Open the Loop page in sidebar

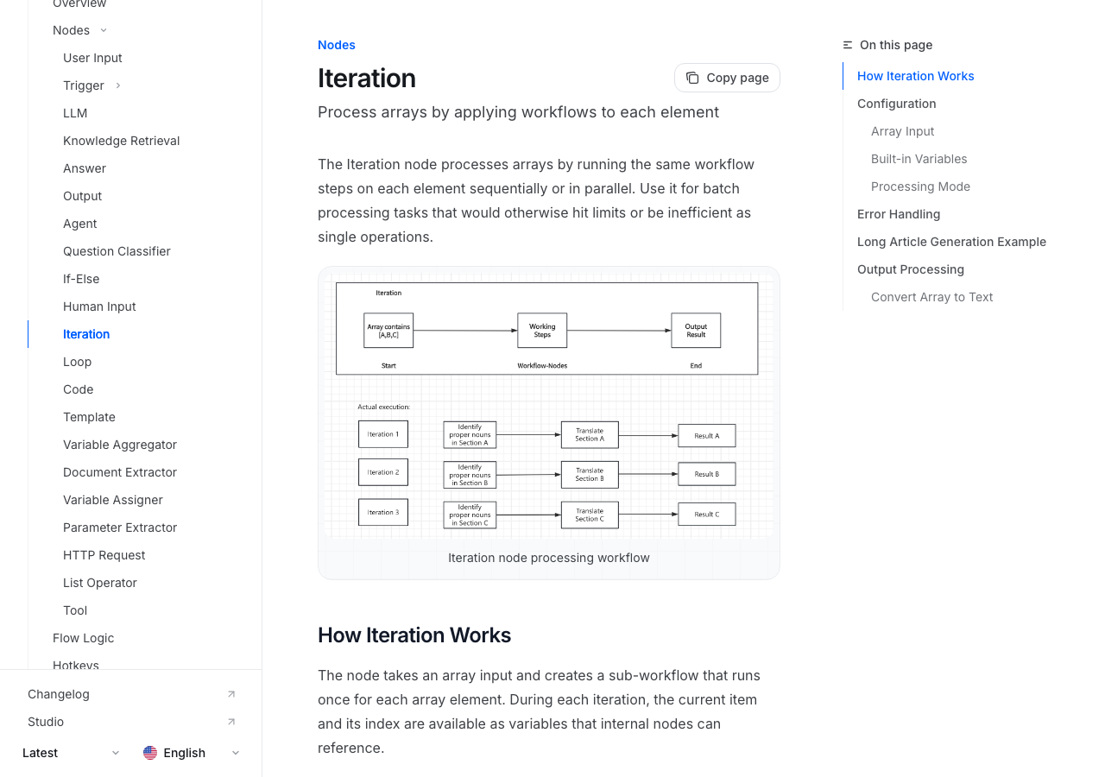coord(77,362)
